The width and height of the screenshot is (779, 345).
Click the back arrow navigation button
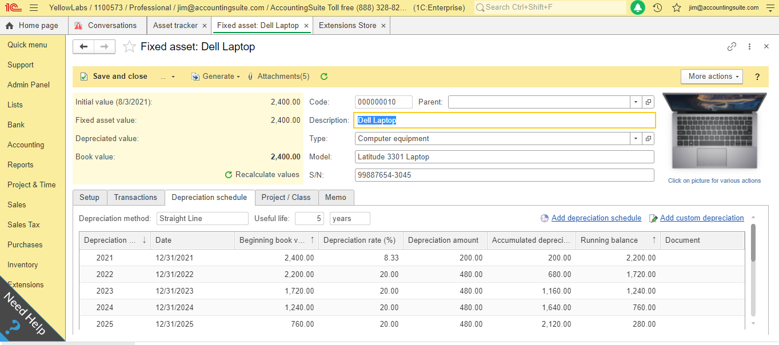point(83,47)
